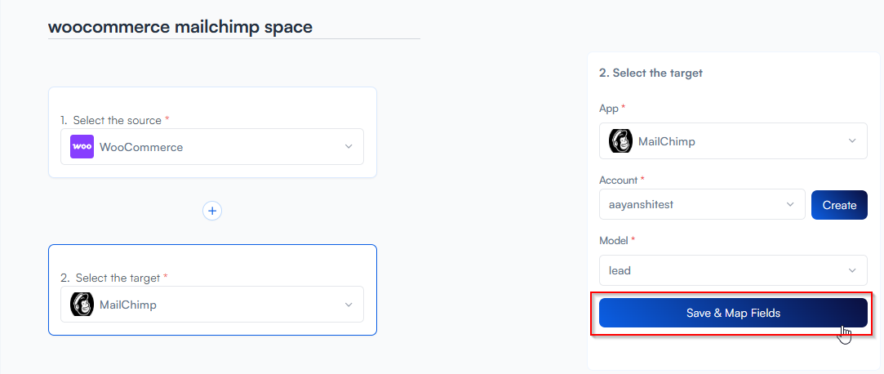Open the Account dropdown chevron beside aayanshitest

pyautogui.click(x=789, y=204)
